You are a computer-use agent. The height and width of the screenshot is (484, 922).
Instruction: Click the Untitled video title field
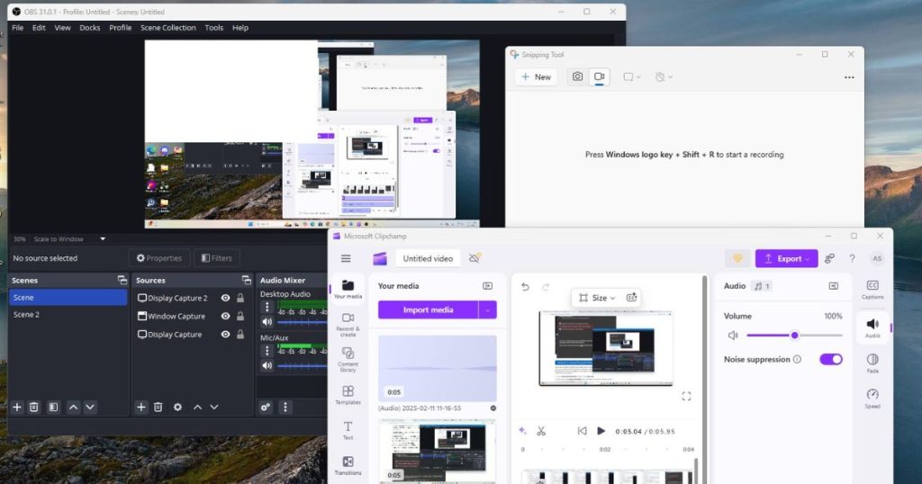click(428, 258)
